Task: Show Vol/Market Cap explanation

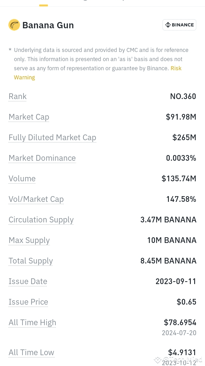Action: click(36, 199)
